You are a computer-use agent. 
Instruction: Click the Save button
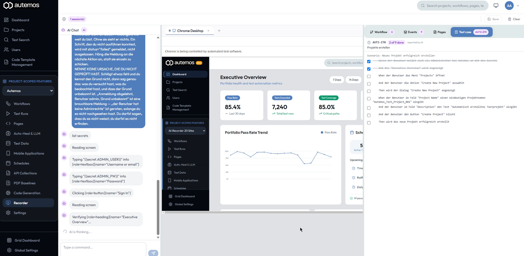pyautogui.click(x=493, y=19)
